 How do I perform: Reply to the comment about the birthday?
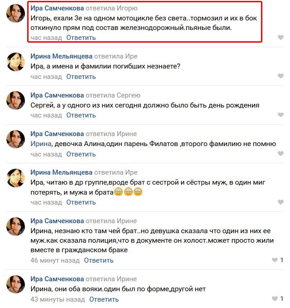click(x=81, y=115)
